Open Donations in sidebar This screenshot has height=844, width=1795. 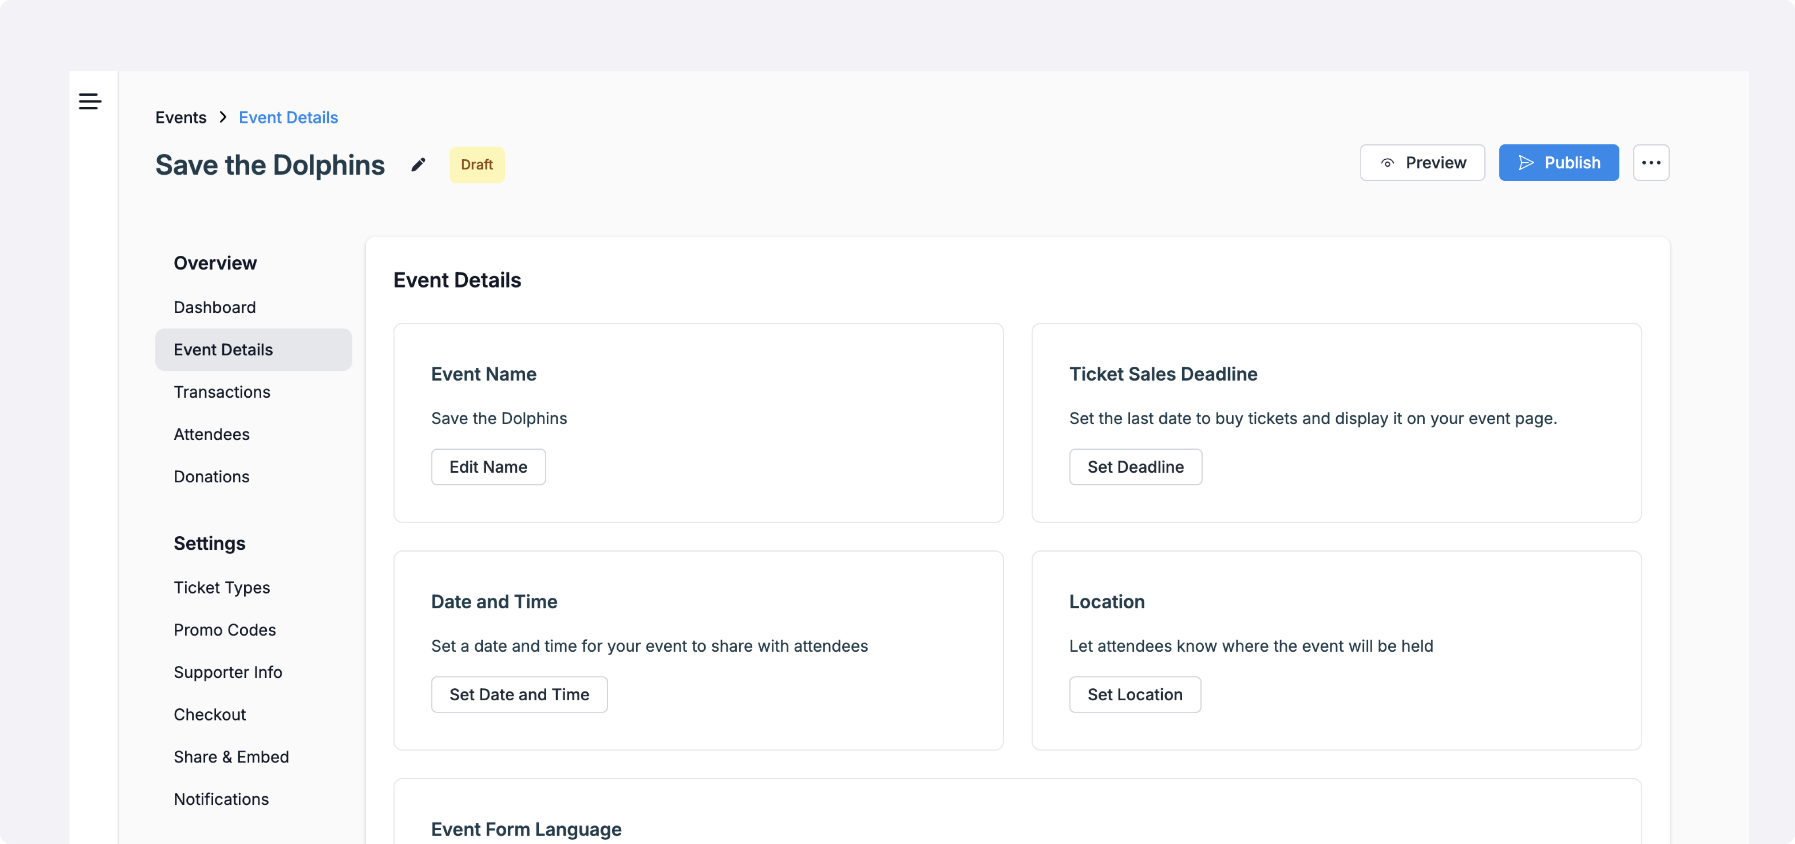coord(211,477)
